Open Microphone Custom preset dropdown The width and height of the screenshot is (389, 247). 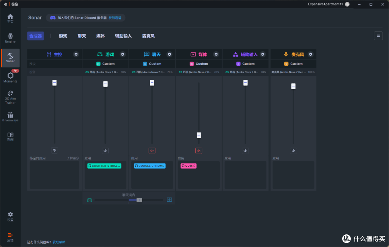pos(293,64)
